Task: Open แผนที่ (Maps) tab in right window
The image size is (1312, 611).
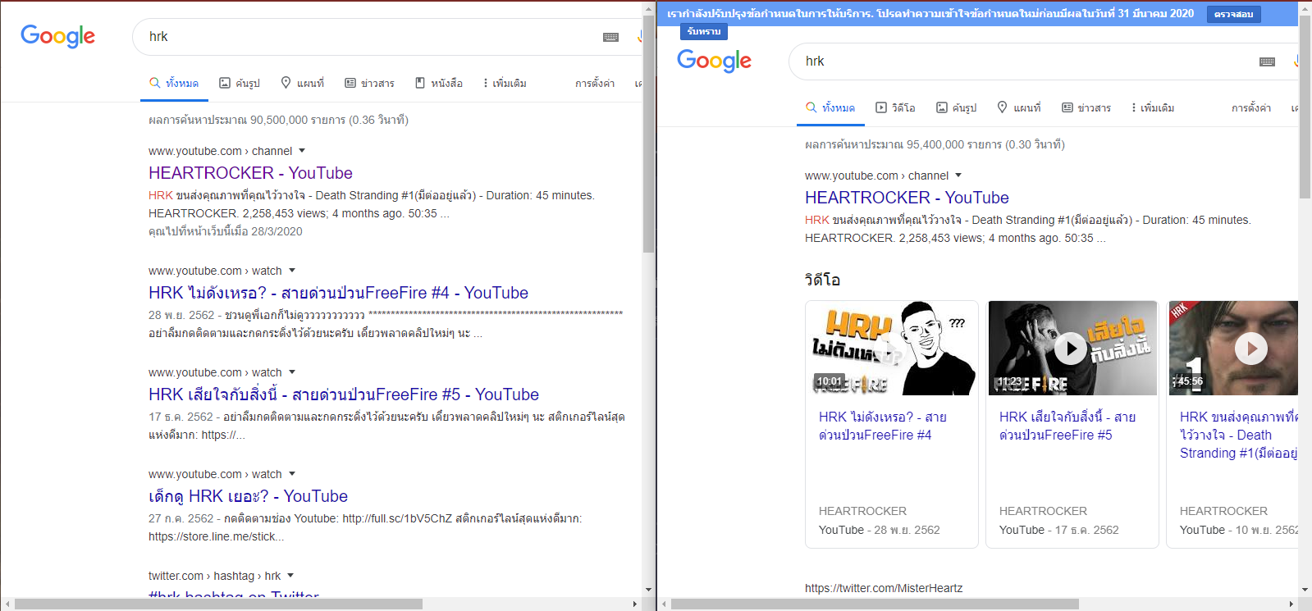Action: 1019,107
